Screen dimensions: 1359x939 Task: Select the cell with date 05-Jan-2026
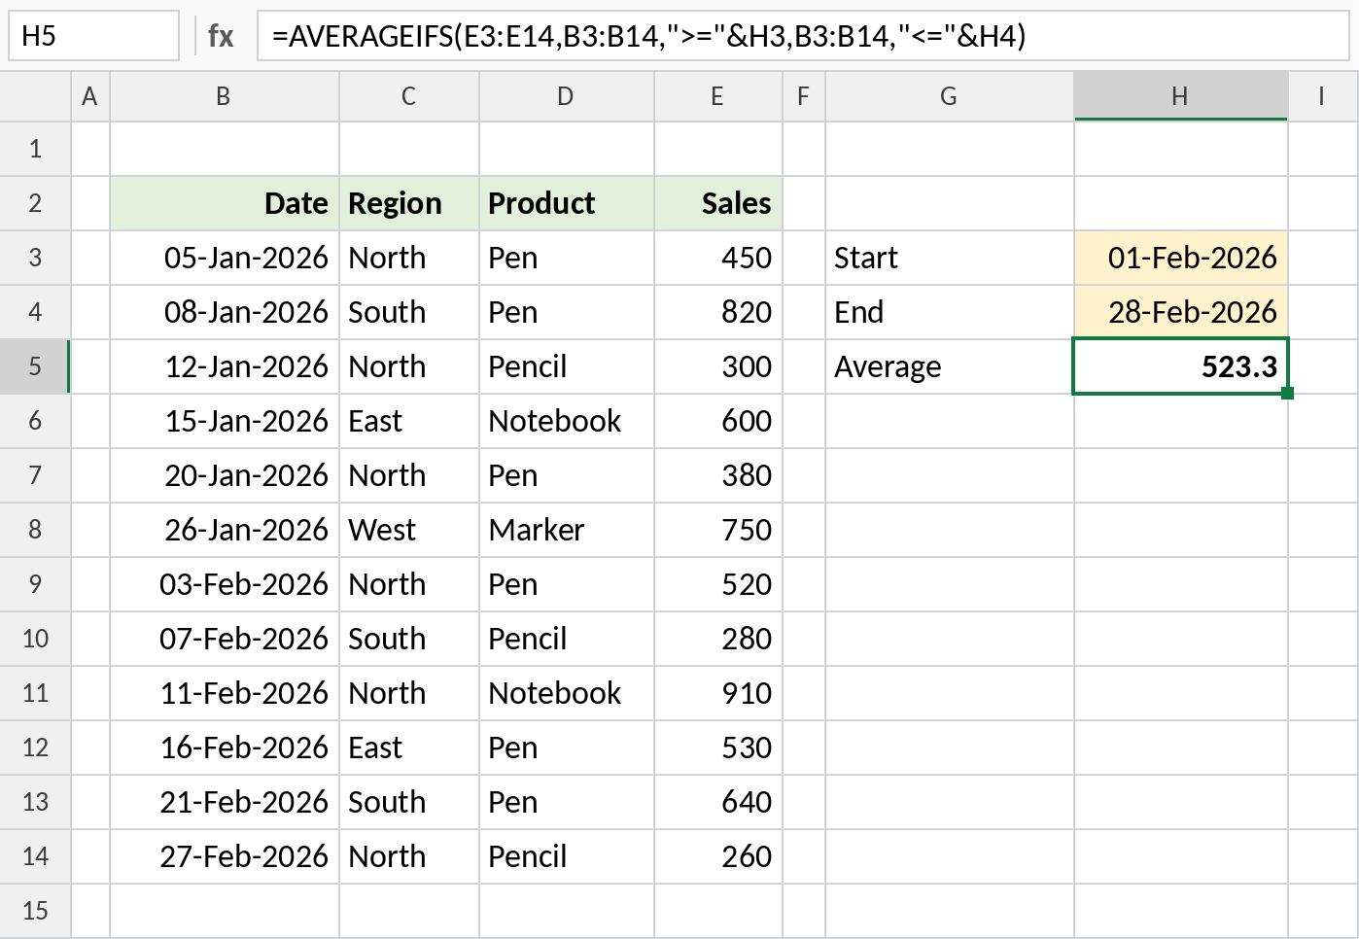pos(225,258)
